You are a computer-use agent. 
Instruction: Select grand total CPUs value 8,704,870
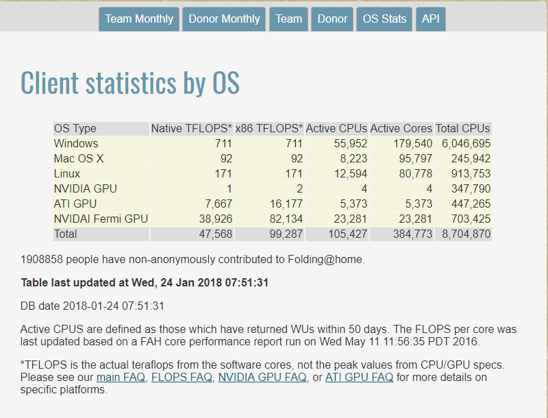point(466,234)
